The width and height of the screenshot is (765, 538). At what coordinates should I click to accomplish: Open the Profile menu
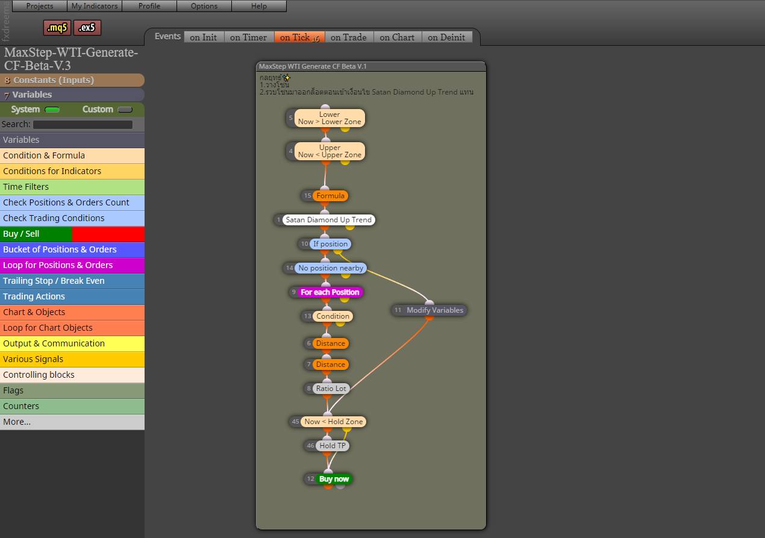click(149, 6)
